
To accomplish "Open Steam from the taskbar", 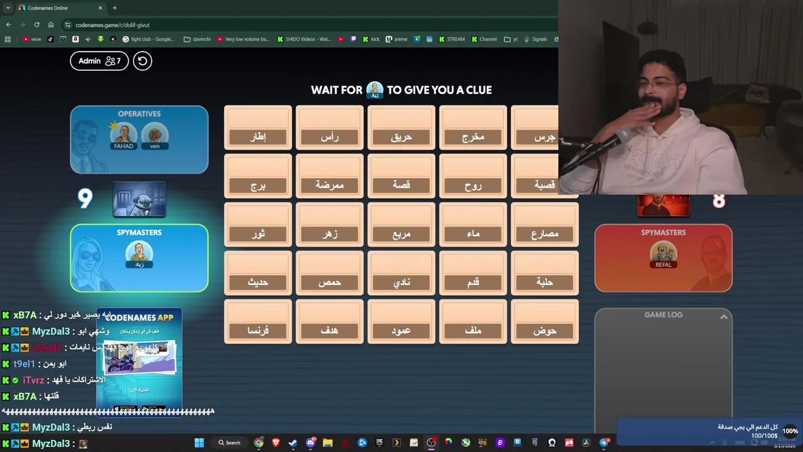I will pos(293,443).
